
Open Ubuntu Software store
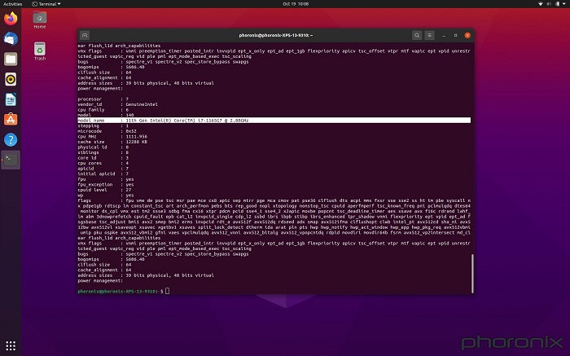tap(11, 120)
